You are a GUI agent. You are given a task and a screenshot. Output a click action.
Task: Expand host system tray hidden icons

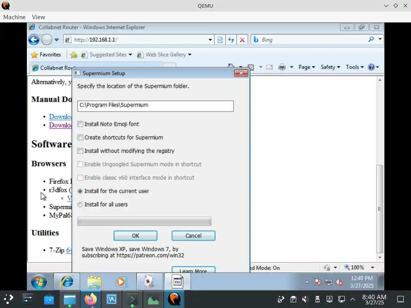click(x=353, y=299)
